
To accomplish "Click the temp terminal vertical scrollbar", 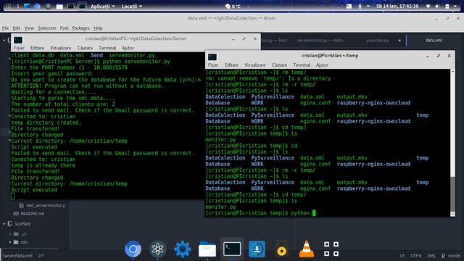I will (452, 143).
